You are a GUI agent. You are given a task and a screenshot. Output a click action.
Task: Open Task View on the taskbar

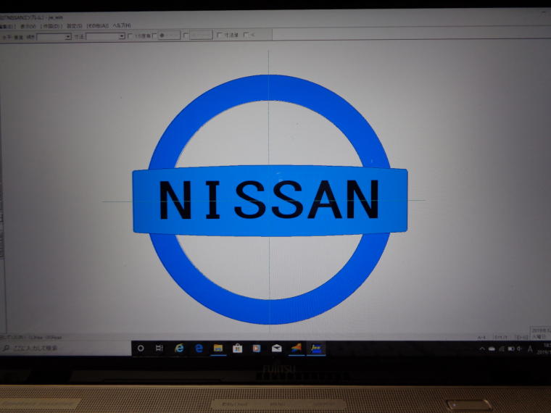[159, 348]
